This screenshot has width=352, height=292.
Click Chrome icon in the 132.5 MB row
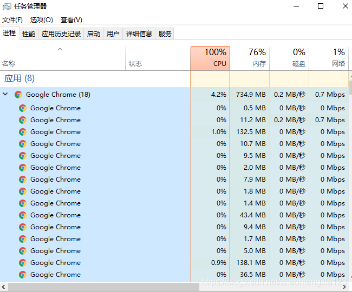(x=23, y=132)
